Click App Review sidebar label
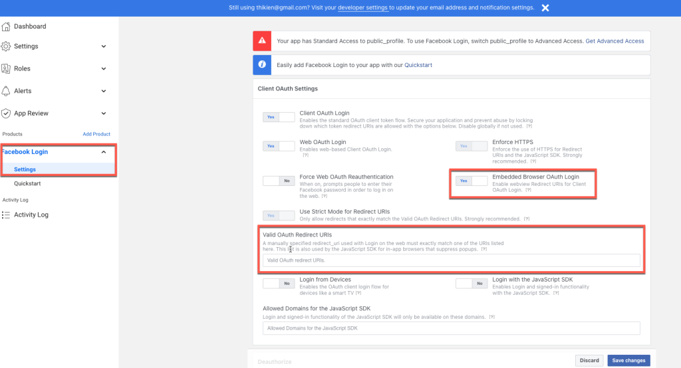The image size is (681, 368). pyautogui.click(x=31, y=114)
